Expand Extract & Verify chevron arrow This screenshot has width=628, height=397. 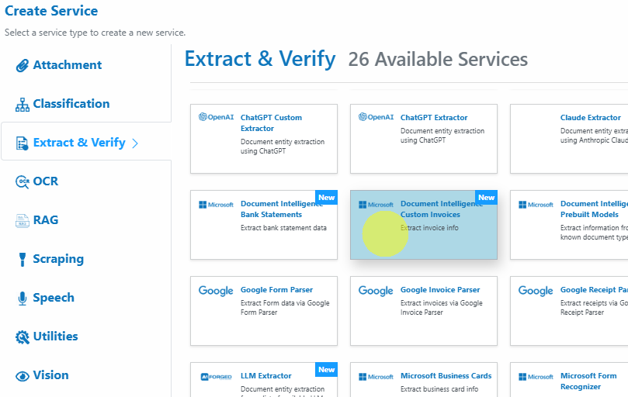(135, 143)
